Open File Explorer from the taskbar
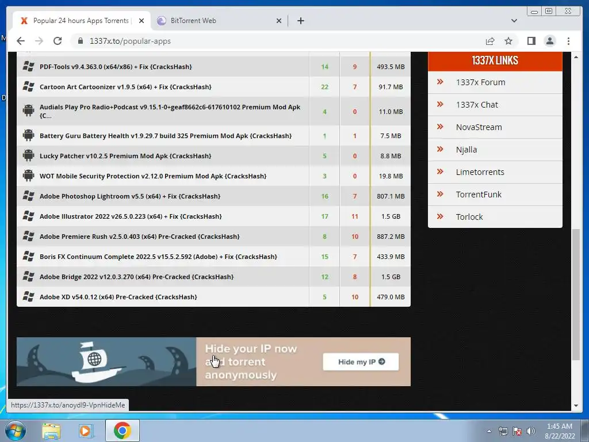Image resolution: width=589 pixels, height=442 pixels. click(x=51, y=430)
